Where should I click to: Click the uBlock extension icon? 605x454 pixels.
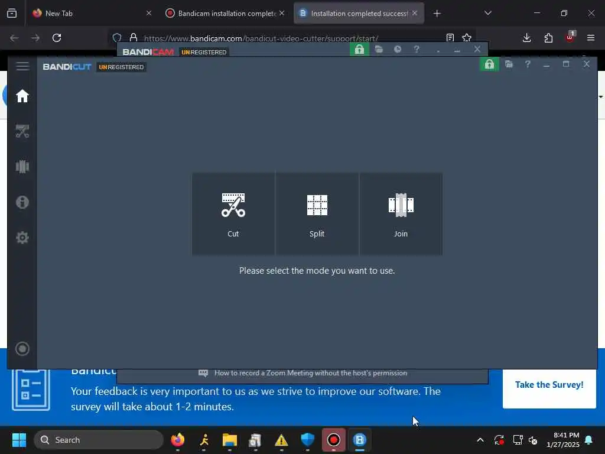point(570,37)
